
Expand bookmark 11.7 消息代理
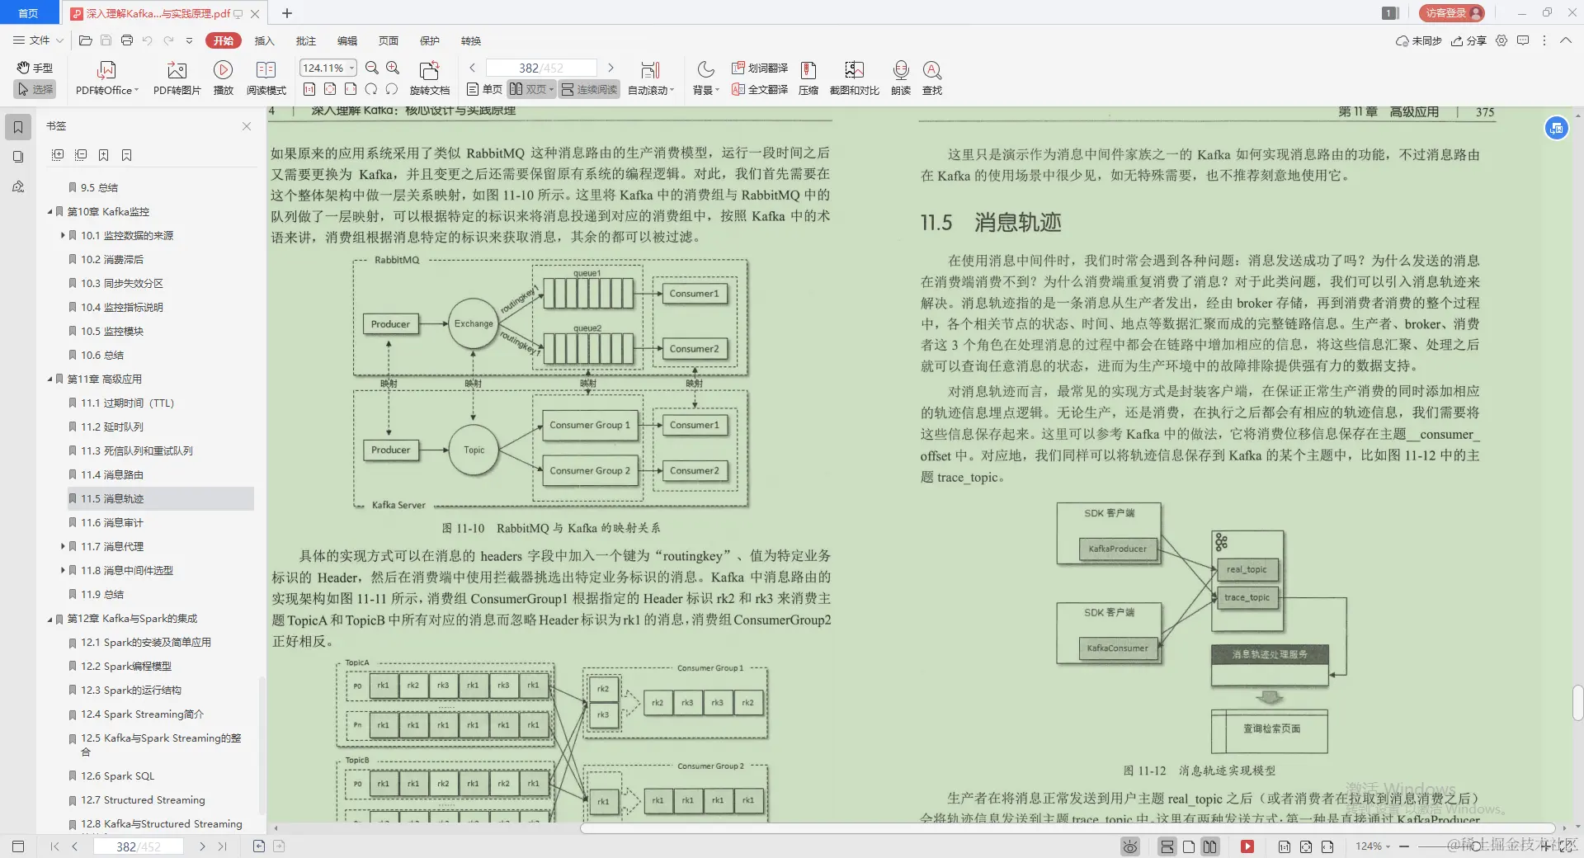click(x=63, y=546)
